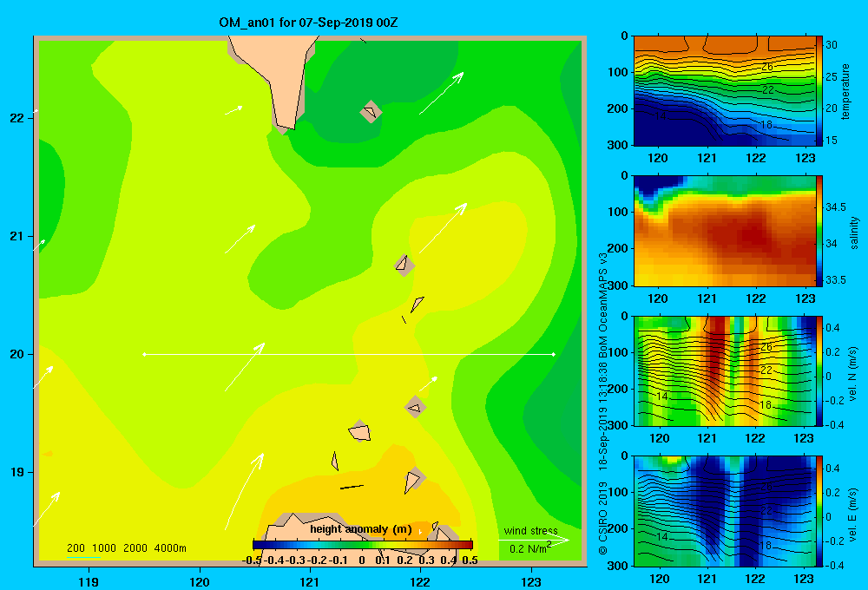Click the wind stress legend label

(530, 531)
